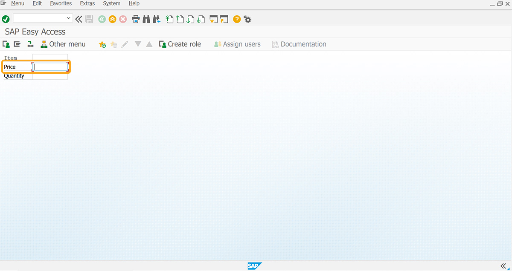This screenshot has height=271, width=512.
Task: Click into the Item input field
Action: pyautogui.click(x=50, y=58)
